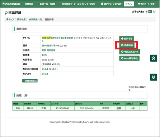The image size is (160, 137).
Task: Select call number 320.1/141/#
Action: [87, 108]
